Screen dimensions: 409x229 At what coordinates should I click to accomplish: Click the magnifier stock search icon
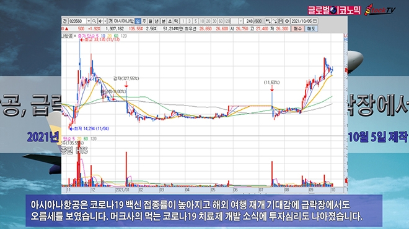click(x=94, y=21)
